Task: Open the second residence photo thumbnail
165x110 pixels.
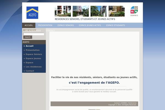Action: tap(81, 11)
